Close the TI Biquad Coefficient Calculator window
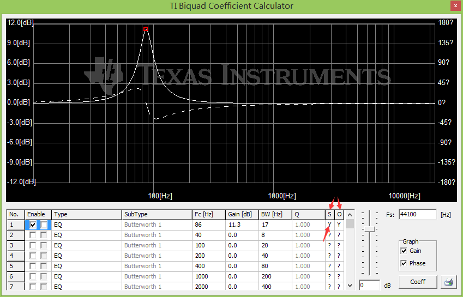 (x=455, y=5)
